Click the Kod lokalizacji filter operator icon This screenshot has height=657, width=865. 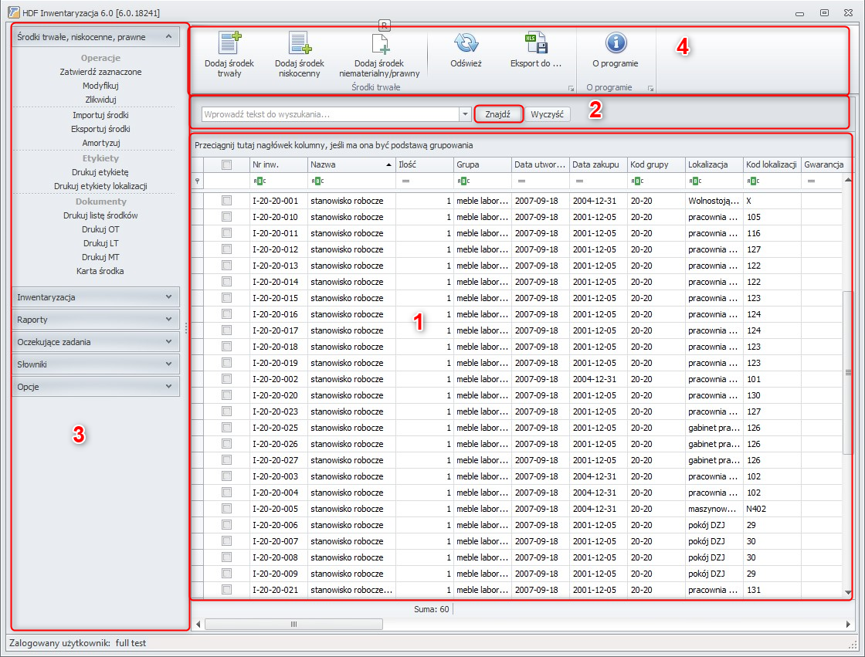coord(753,181)
